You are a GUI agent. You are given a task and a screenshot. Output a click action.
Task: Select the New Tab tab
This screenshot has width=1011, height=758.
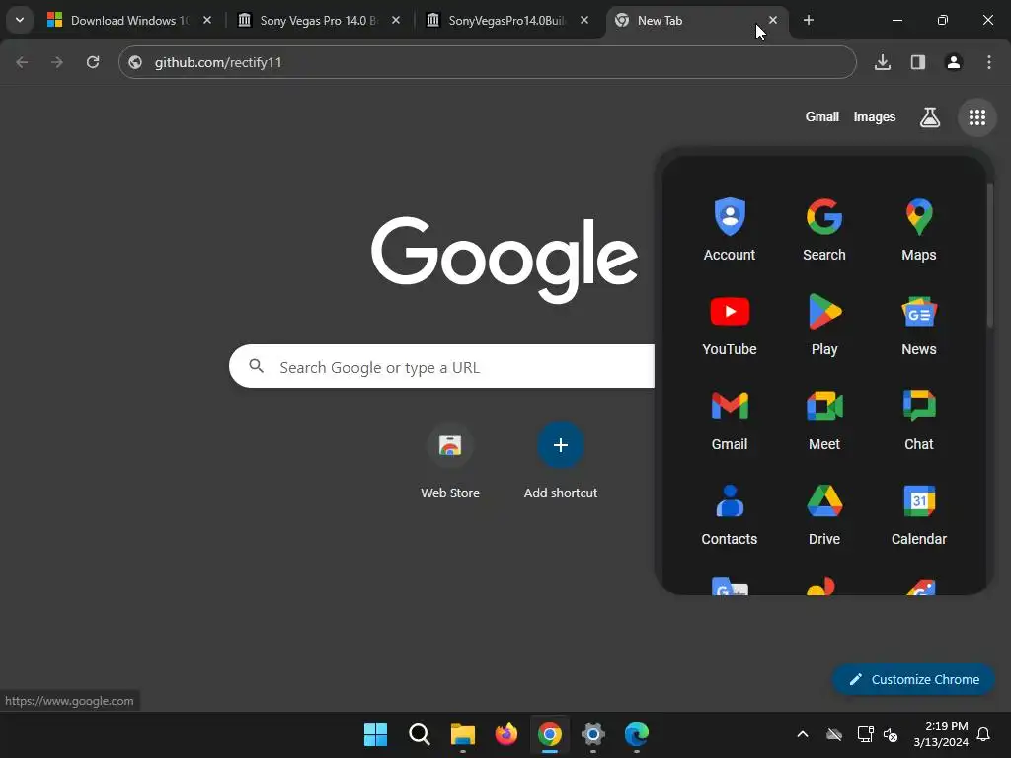[696, 20]
